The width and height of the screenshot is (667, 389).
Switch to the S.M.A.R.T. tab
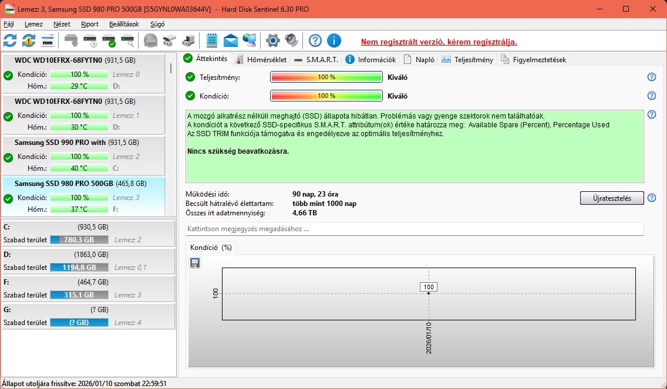tap(316, 59)
